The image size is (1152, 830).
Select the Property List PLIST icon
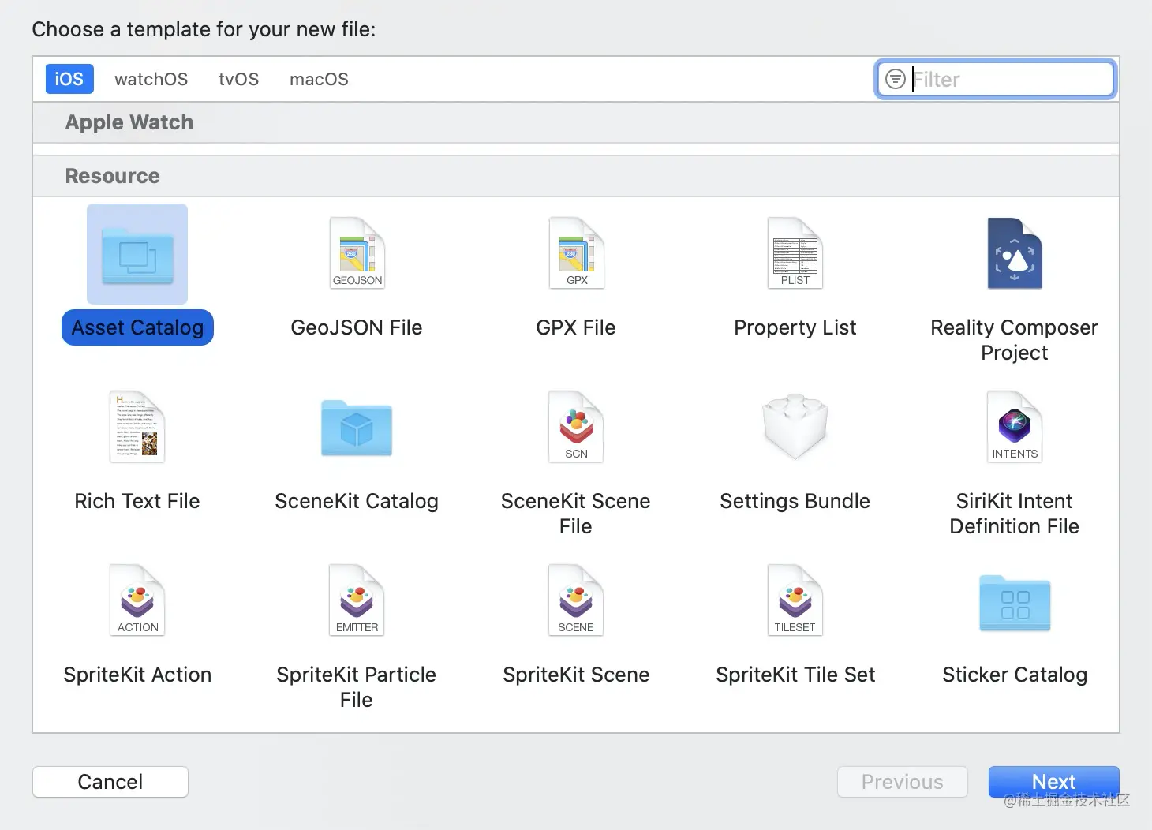(795, 253)
